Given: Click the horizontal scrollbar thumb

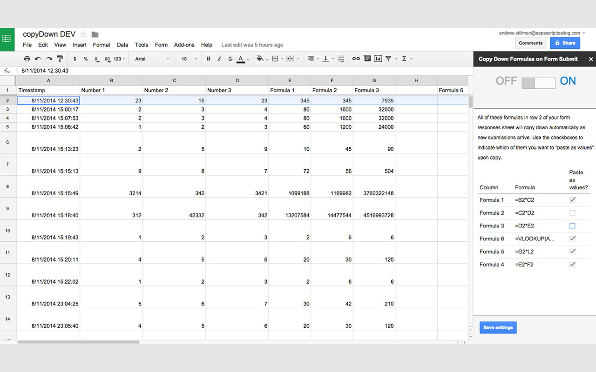Looking at the screenshot, I should (x=78, y=342).
